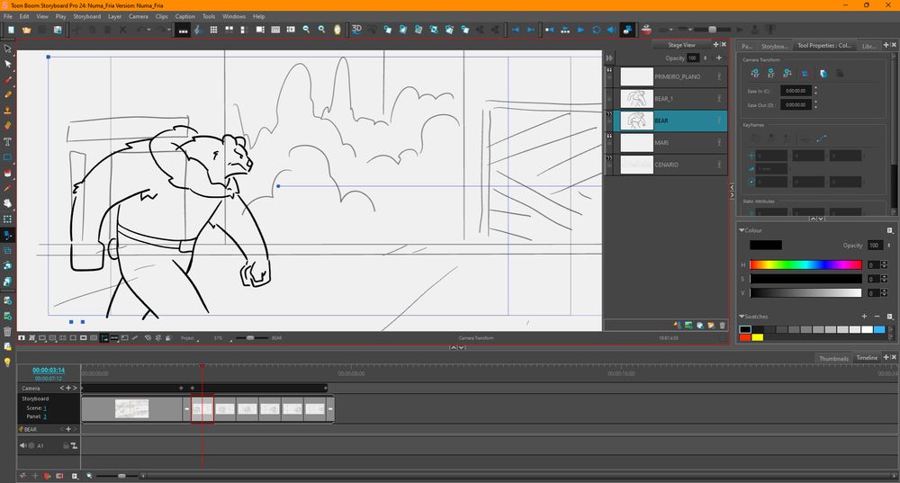Go to the previous panel arrow
Image resolution: width=900 pixels, height=483 pixels.
(x=516, y=30)
